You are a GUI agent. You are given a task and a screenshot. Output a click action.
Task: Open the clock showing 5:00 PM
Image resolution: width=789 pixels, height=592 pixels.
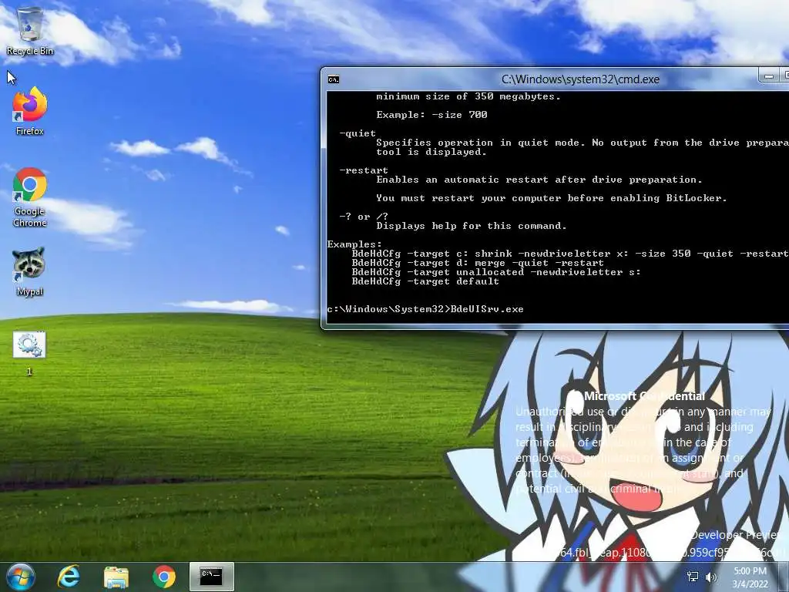[x=750, y=577]
